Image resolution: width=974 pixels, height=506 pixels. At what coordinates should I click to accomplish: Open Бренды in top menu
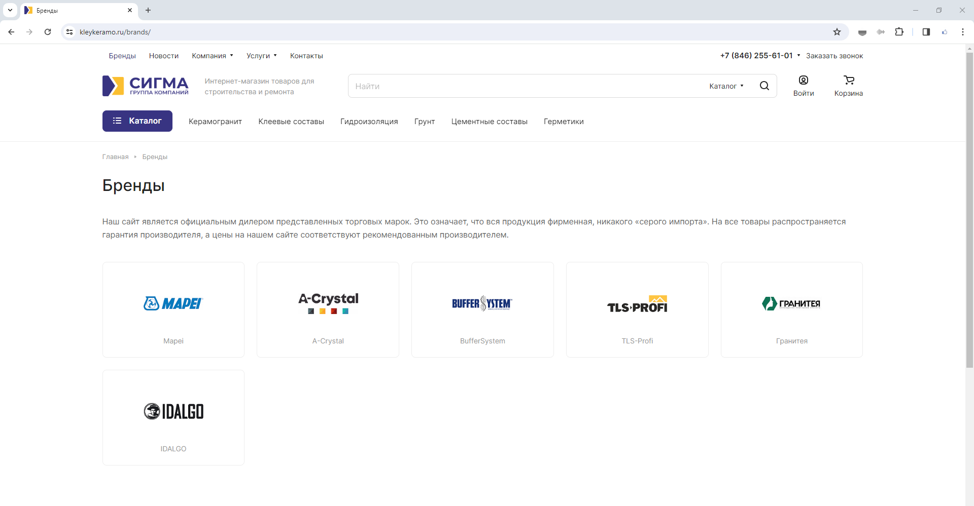[x=122, y=56]
